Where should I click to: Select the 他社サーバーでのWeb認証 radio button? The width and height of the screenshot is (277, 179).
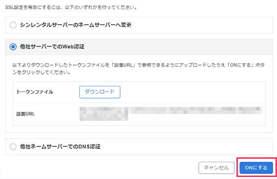(13, 47)
